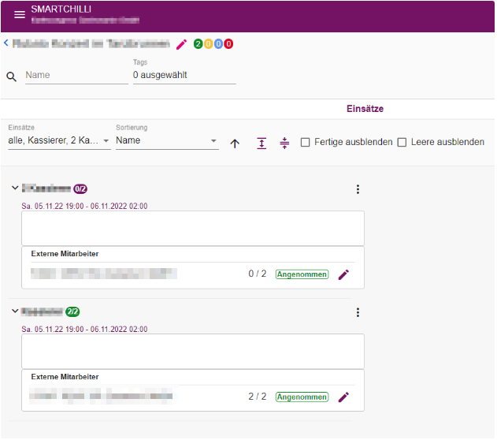Click the 2 / 2 count text

pyautogui.click(x=258, y=397)
